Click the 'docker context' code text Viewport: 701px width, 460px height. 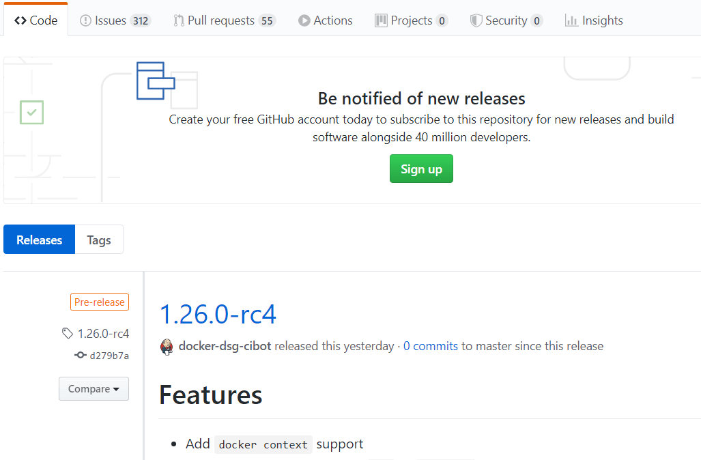pos(263,445)
